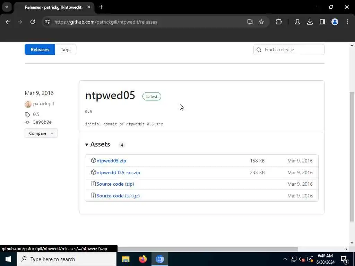This screenshot has height=266, width=355.
Task: Reload the GitHub releases page
Action: (33, 22)
